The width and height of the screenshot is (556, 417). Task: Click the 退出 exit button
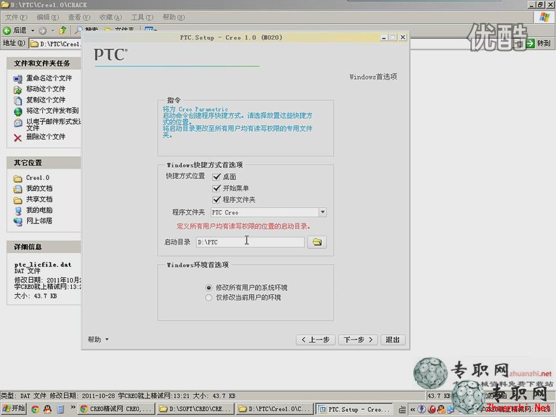tap(393, 340)
